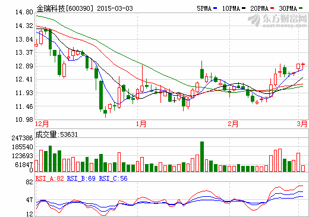Click the black 10PMA legend swatch

244,8
